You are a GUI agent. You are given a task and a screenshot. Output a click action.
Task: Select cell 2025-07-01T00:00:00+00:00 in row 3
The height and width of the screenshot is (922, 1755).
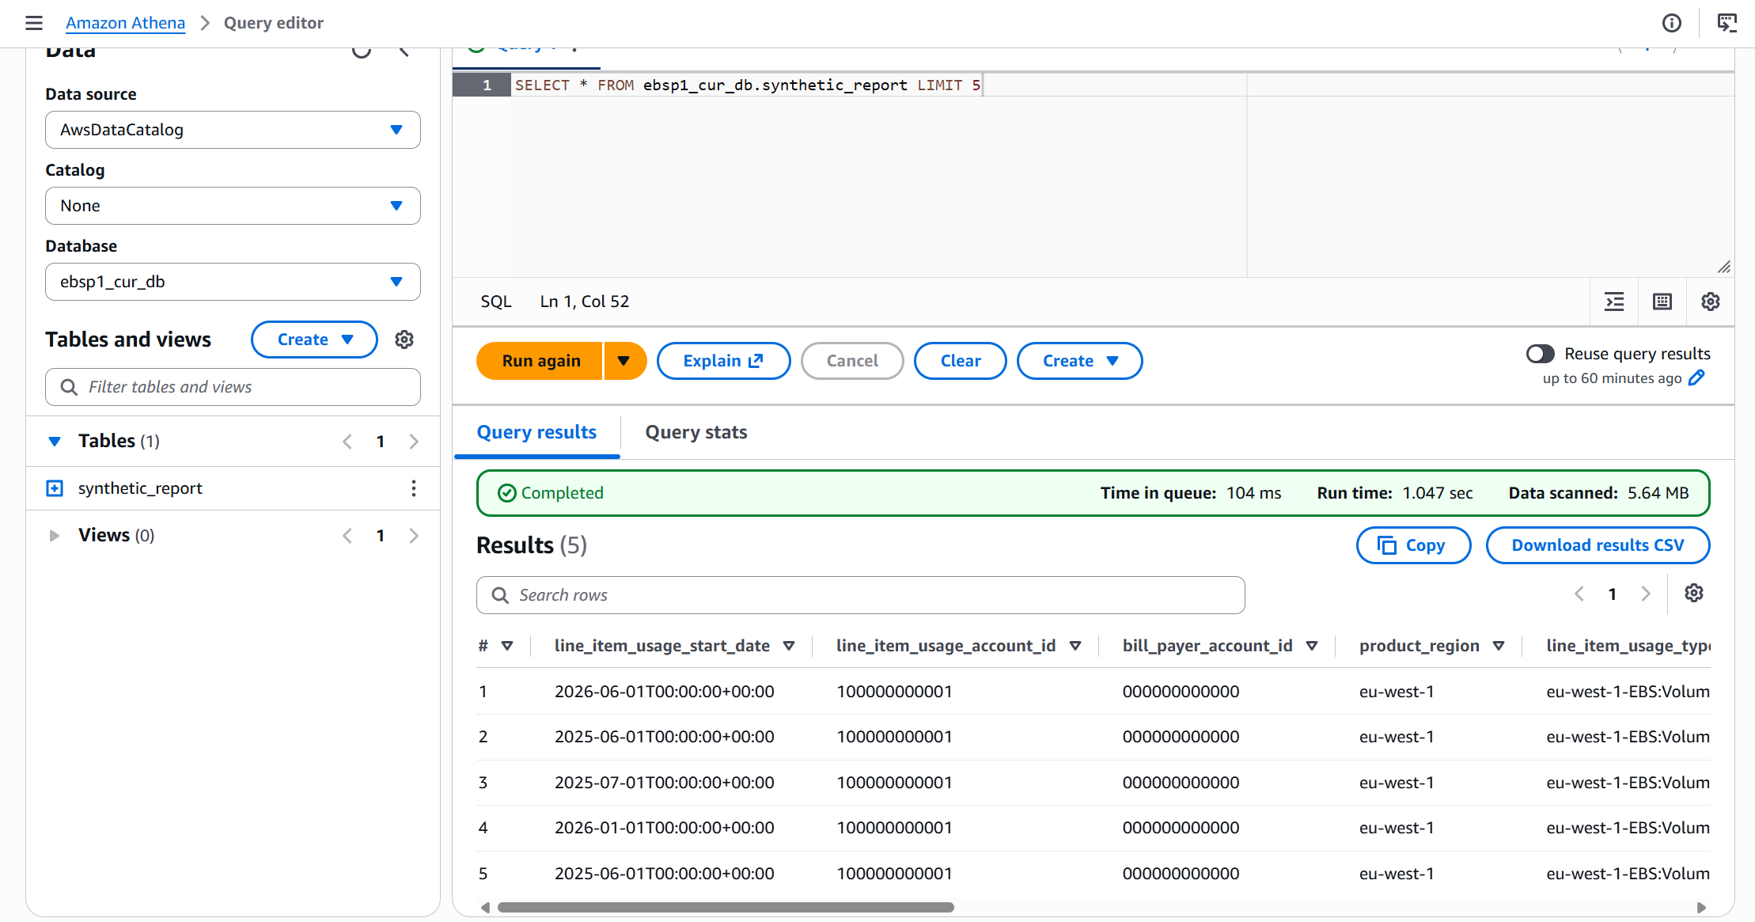coord(664,783)
